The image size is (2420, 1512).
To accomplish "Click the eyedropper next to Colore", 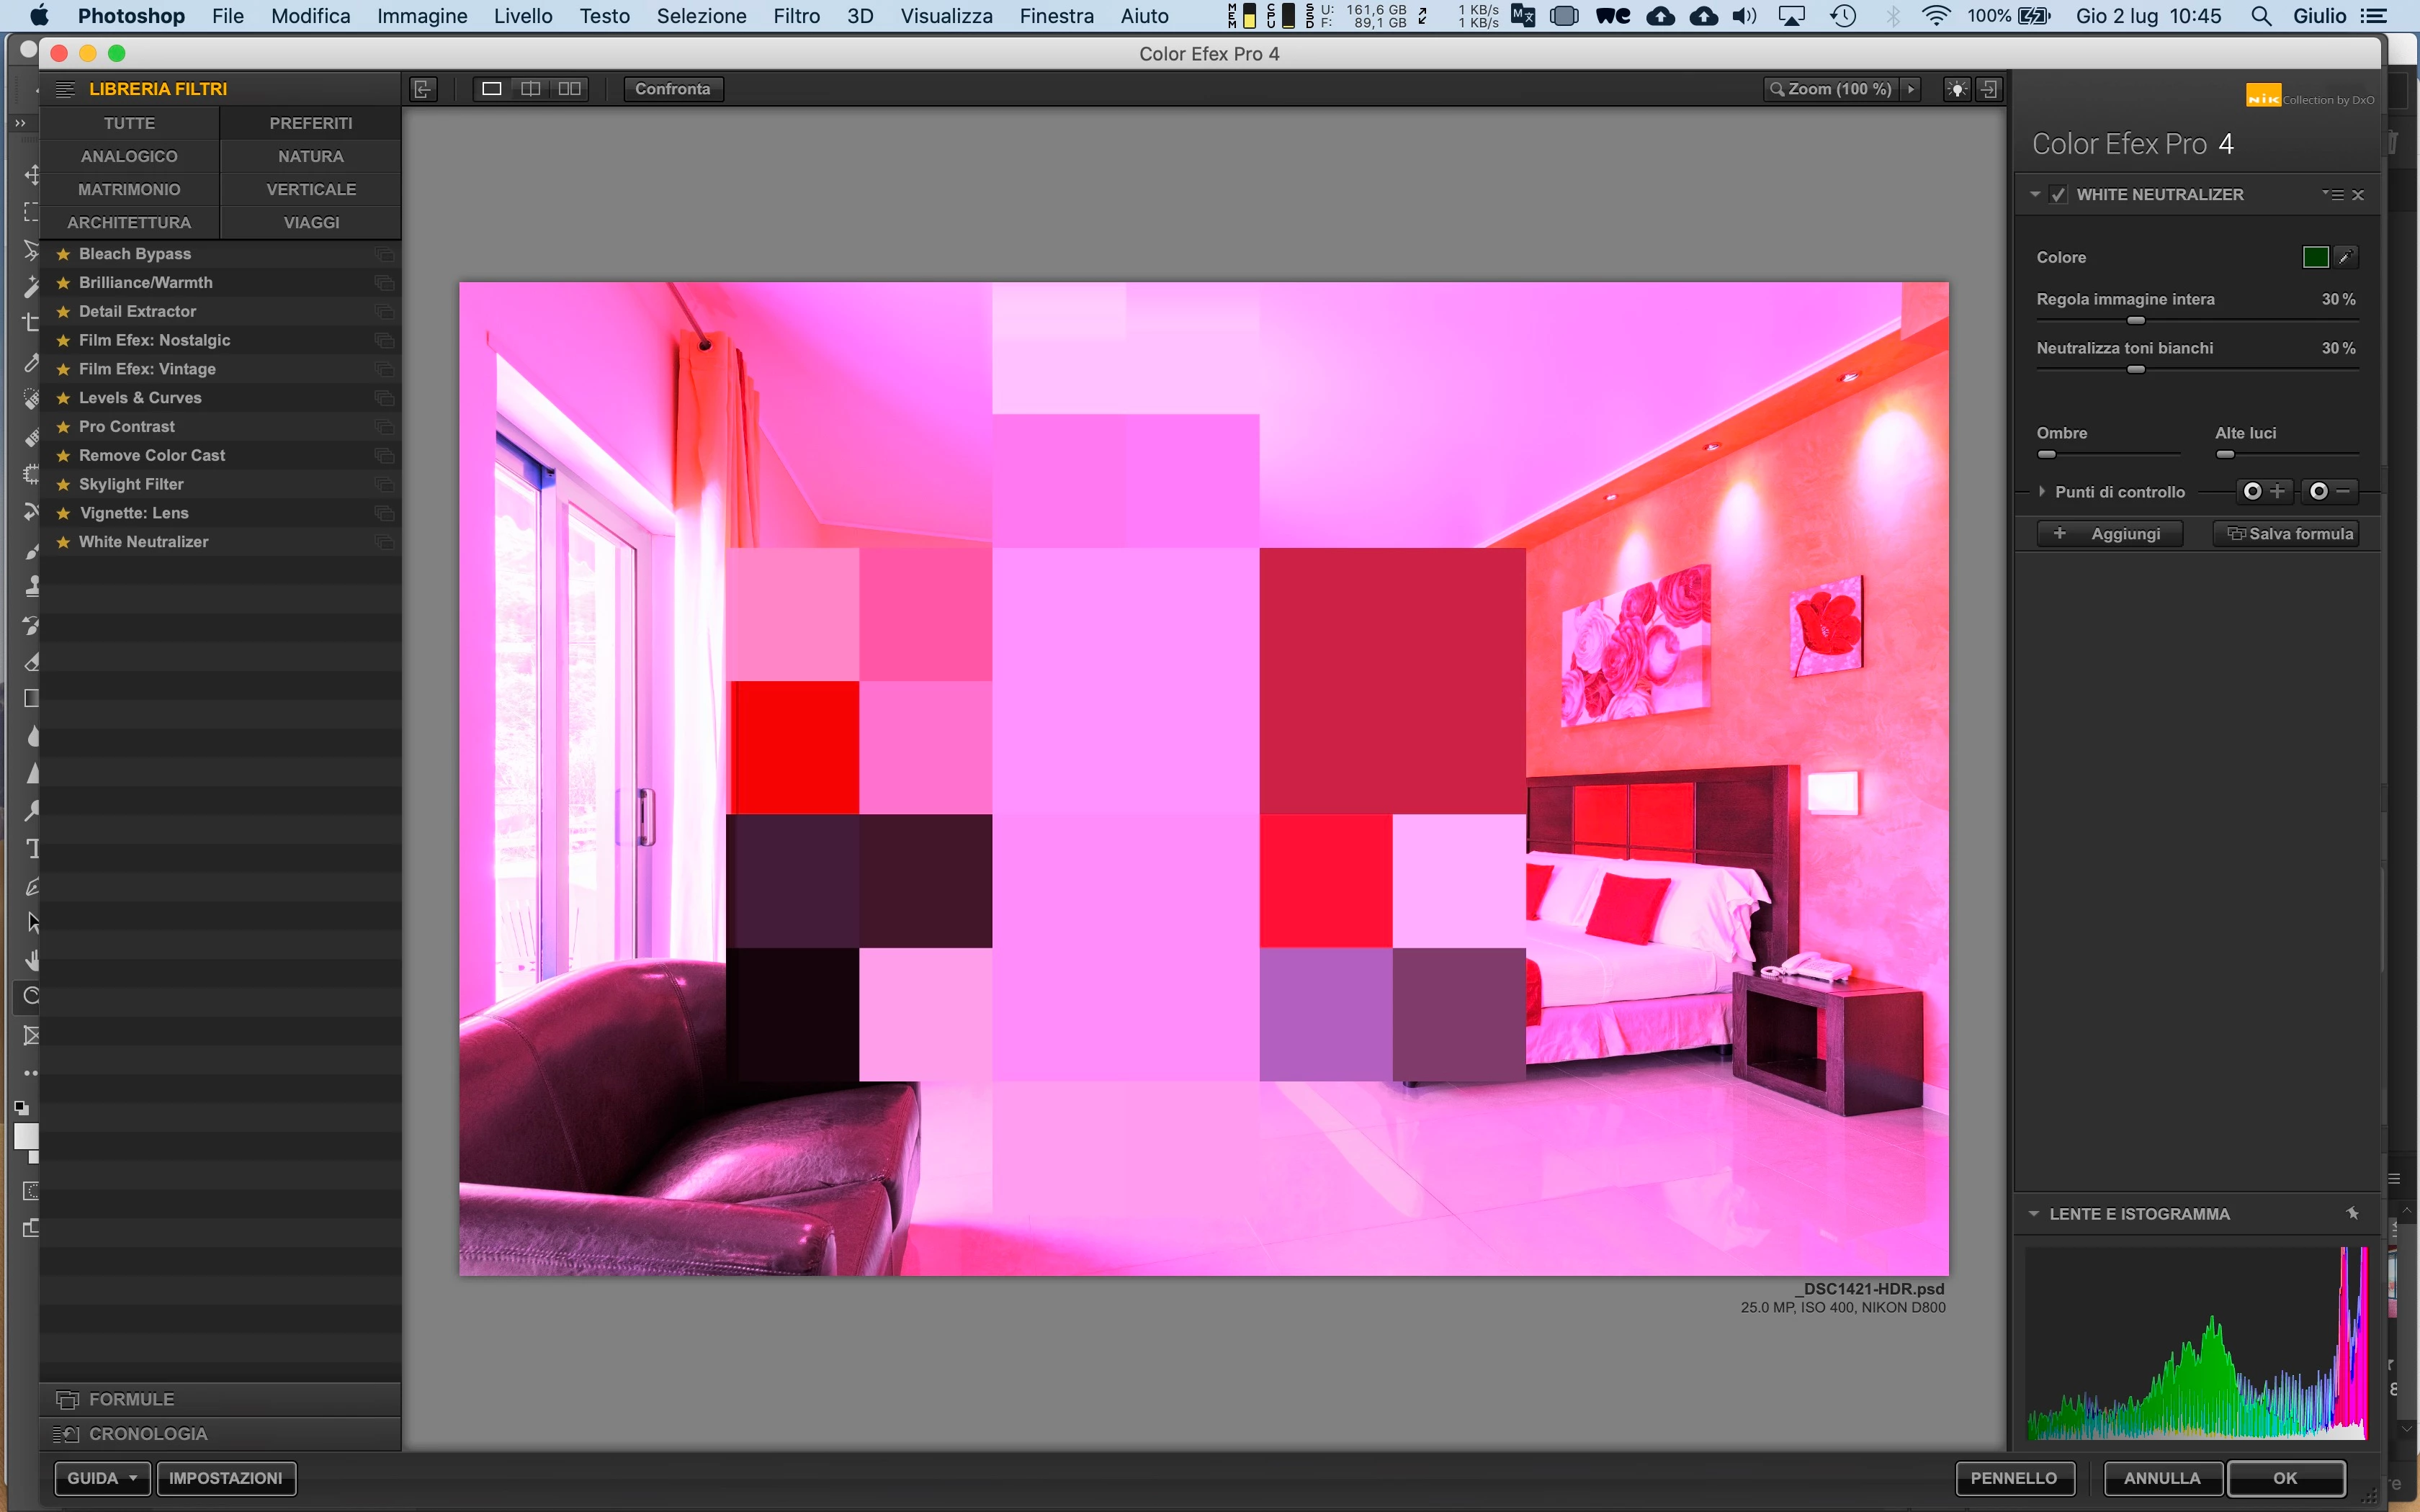I will (2345, 257).
